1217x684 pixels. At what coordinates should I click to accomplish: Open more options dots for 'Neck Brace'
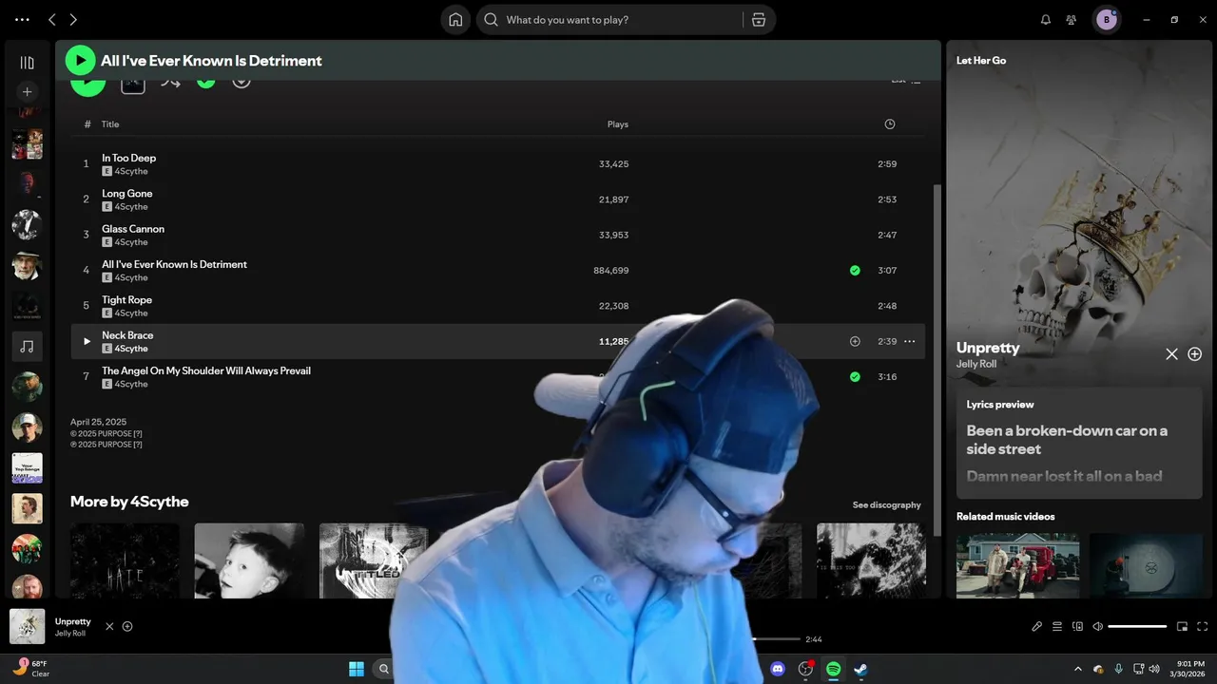tap(910, 341)
